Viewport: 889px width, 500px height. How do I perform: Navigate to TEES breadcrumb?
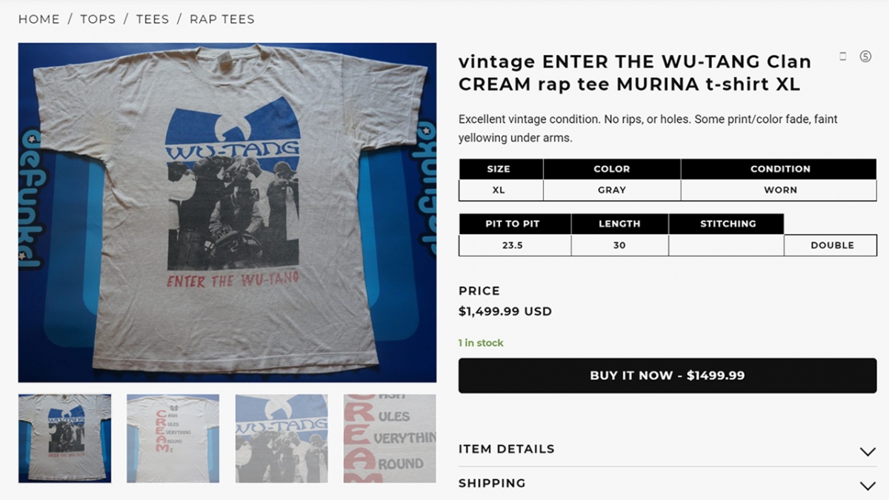click(x=153, y=19)
